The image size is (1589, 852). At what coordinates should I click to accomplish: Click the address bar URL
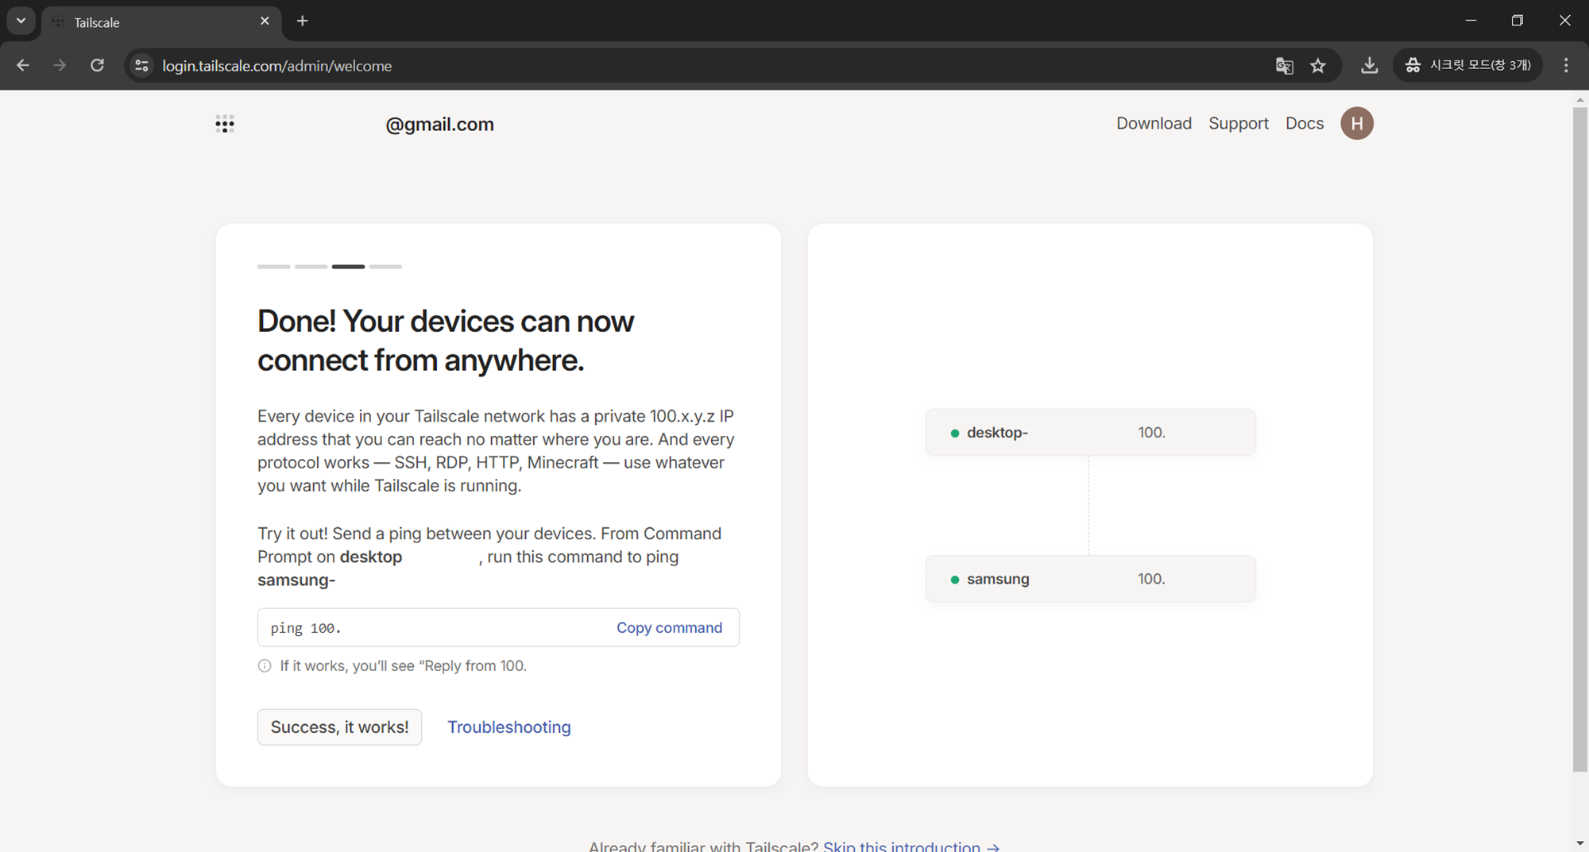click(x=276, y=66)
